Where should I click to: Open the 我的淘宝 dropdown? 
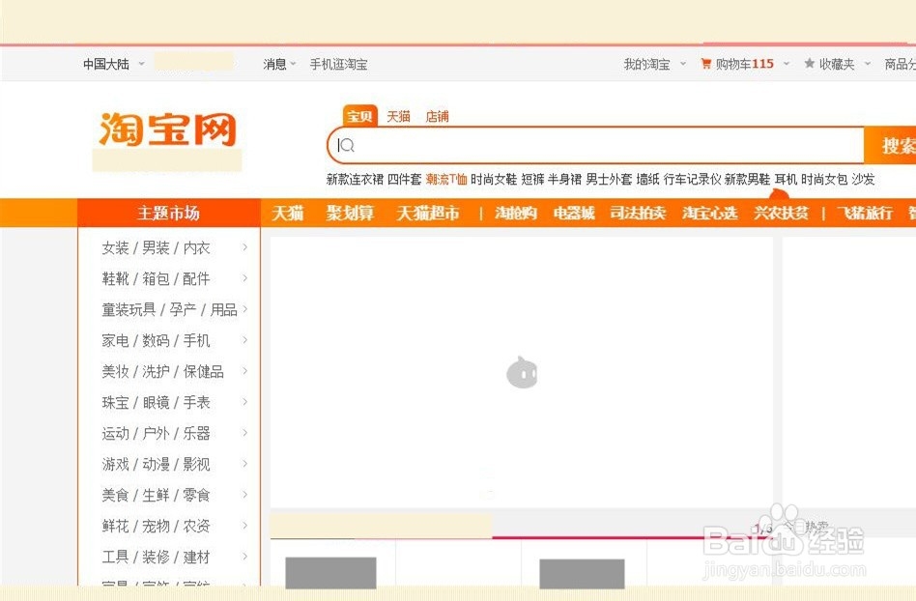point(683,64)
